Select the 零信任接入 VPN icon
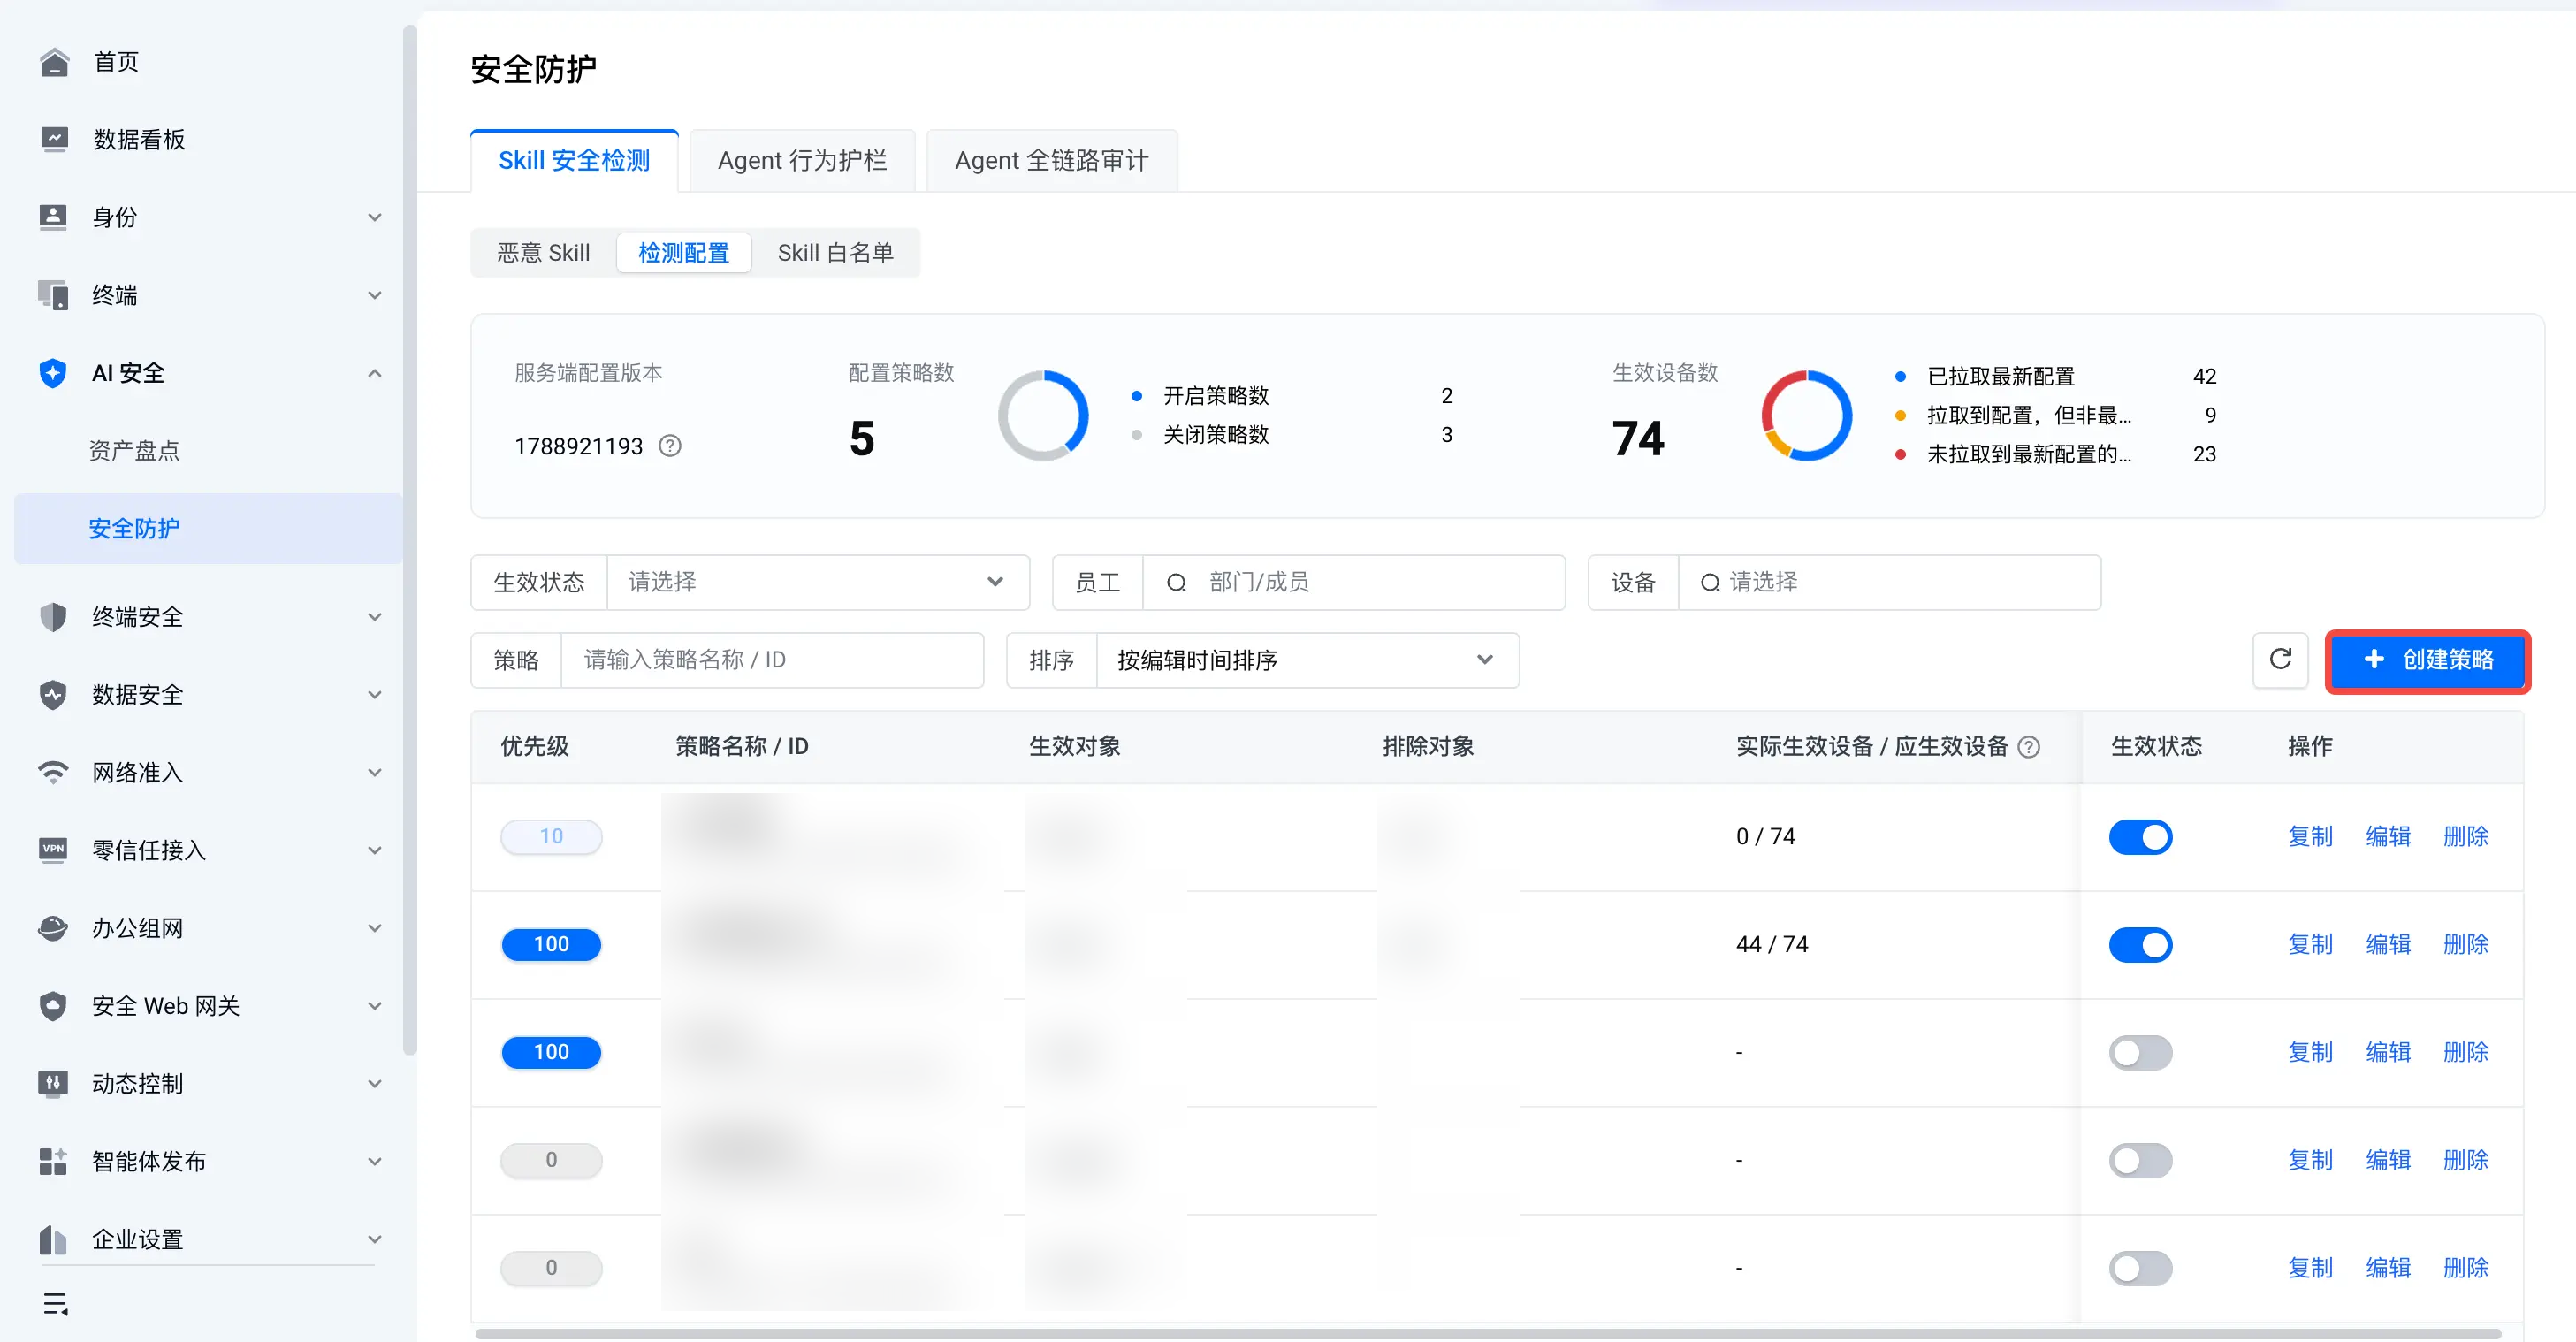 tap(54, 850)
